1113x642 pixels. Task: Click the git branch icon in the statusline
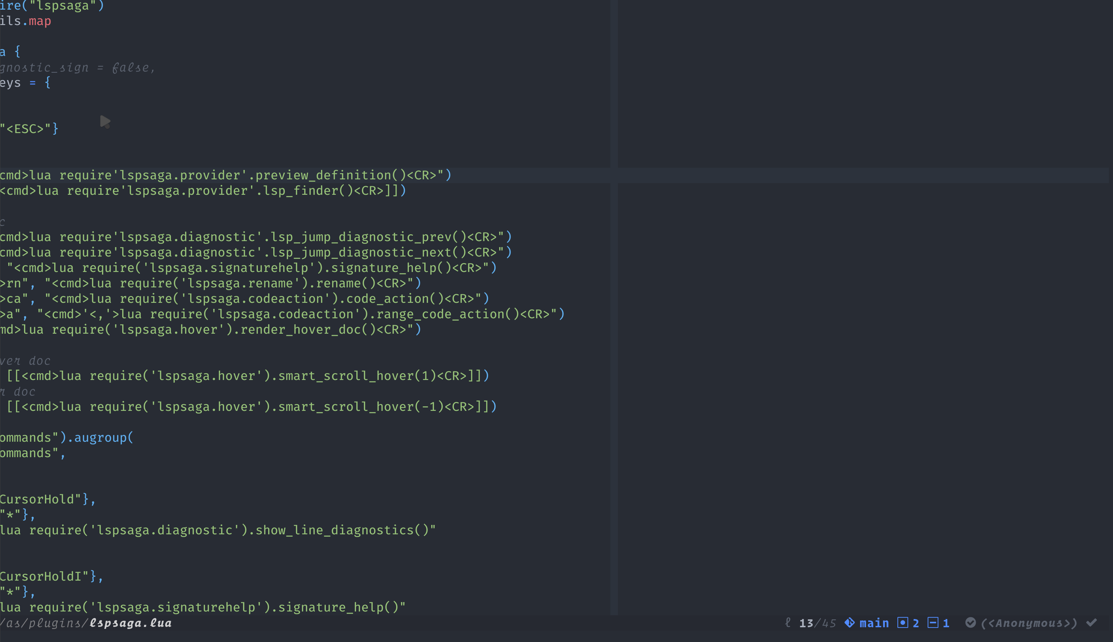[850, 622]
